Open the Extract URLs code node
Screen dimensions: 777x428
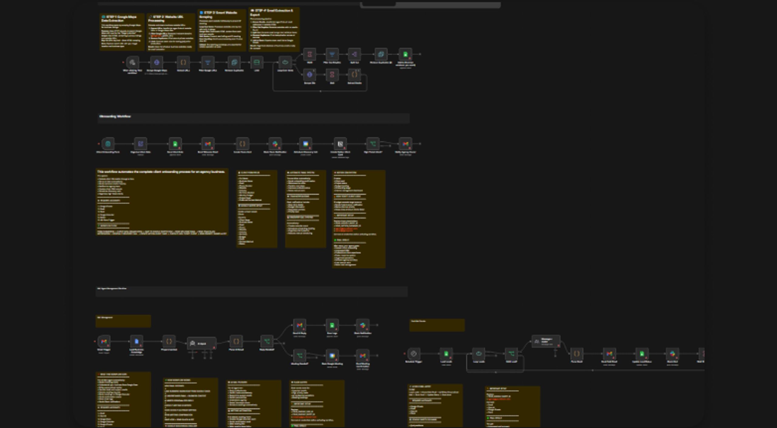(183, 62)
